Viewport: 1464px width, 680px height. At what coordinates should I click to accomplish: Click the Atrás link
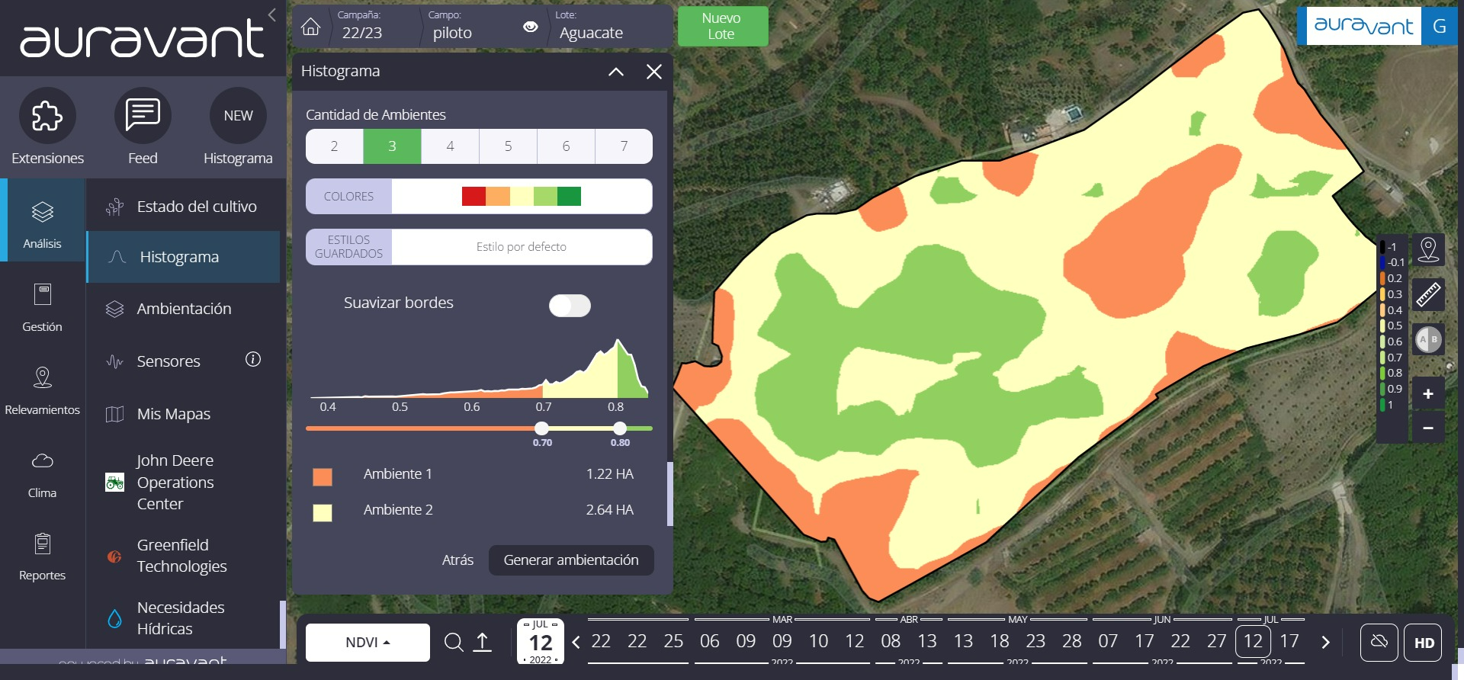click(x=457, y=560)
